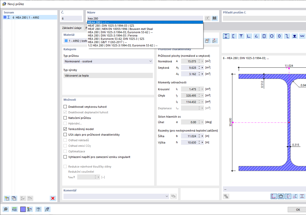The width and height of the screenshot is (306, 215).
Task: Toggle shear center SC display icon
Action: click(x=295, y=196)
